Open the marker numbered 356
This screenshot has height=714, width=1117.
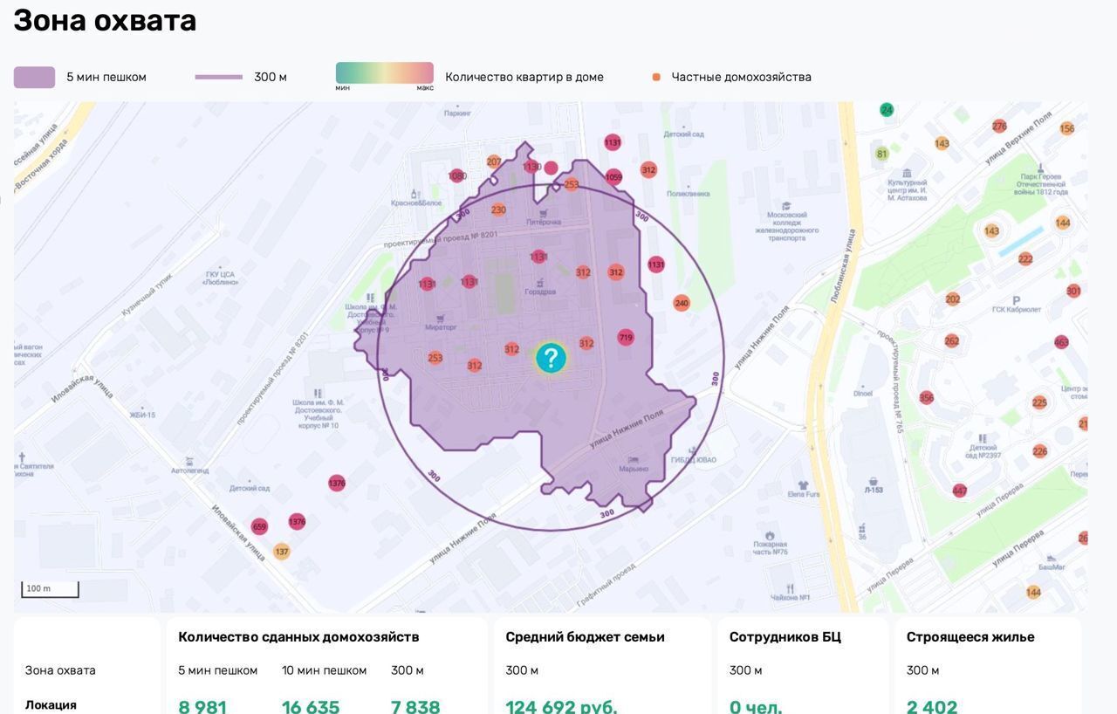click(926, 397)
